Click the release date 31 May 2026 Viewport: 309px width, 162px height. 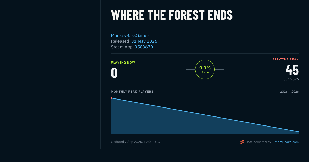tap(144, 41)
